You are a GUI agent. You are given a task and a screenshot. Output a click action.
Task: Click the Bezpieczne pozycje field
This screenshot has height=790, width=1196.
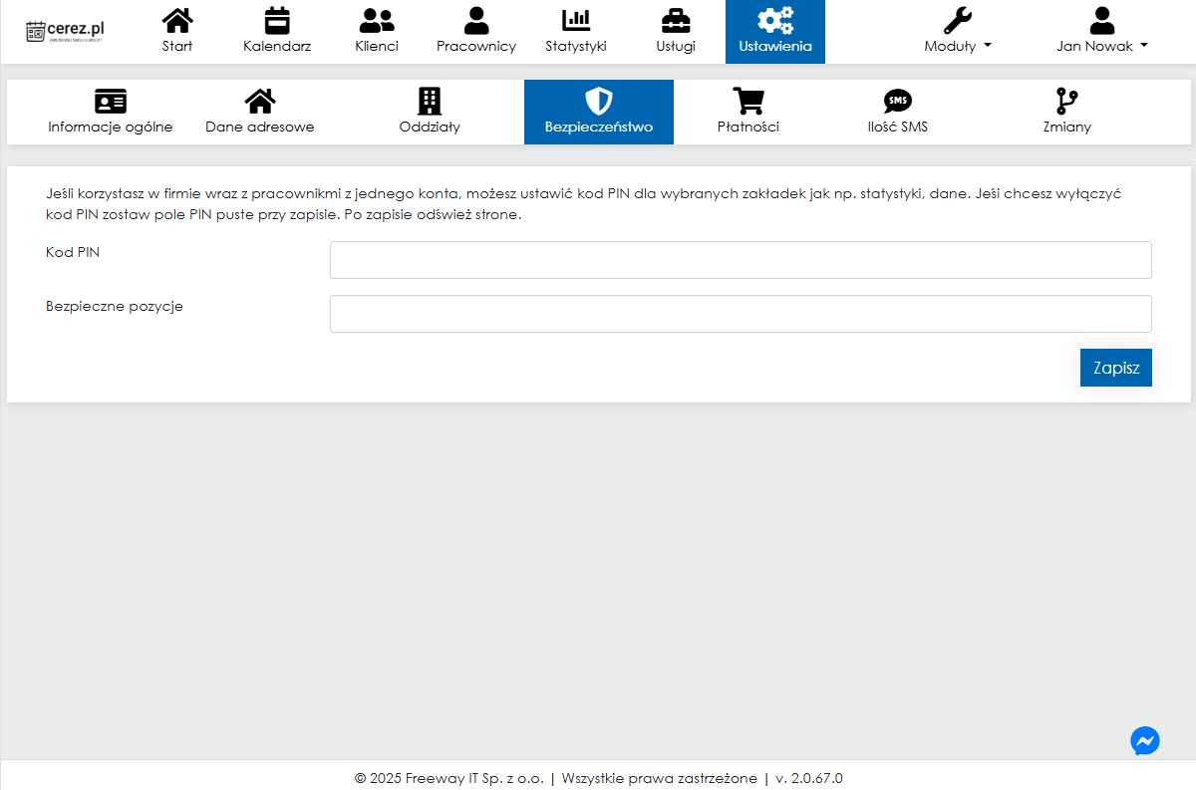(741, 314)
